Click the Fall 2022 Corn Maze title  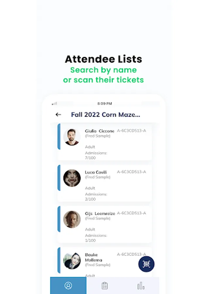106,115
